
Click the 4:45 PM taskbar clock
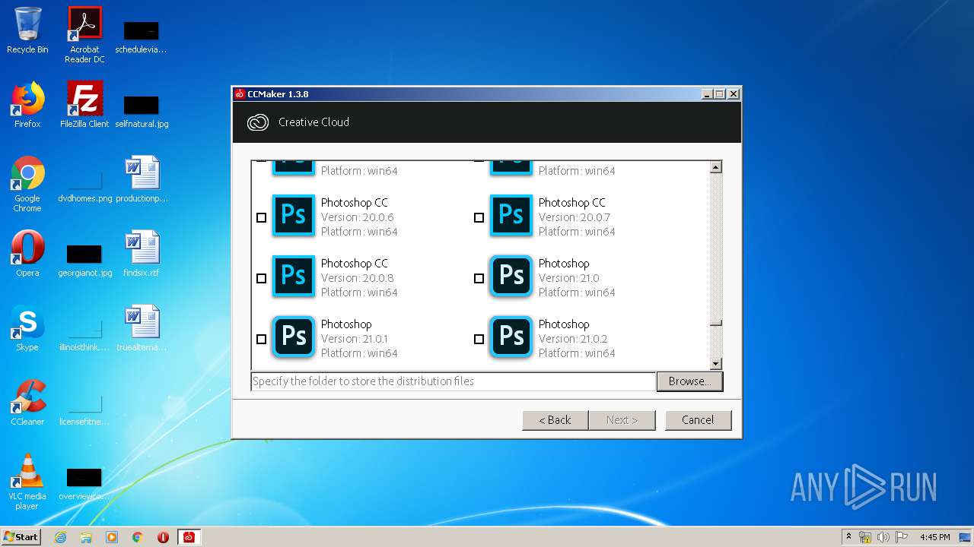[x=934, y=537]
